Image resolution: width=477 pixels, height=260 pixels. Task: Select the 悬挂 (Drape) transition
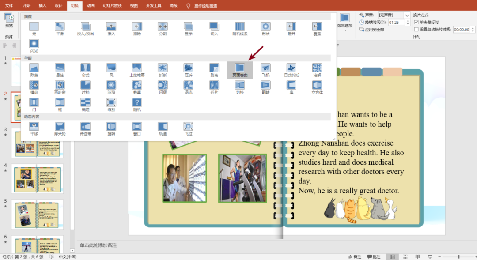click(60, 70)
